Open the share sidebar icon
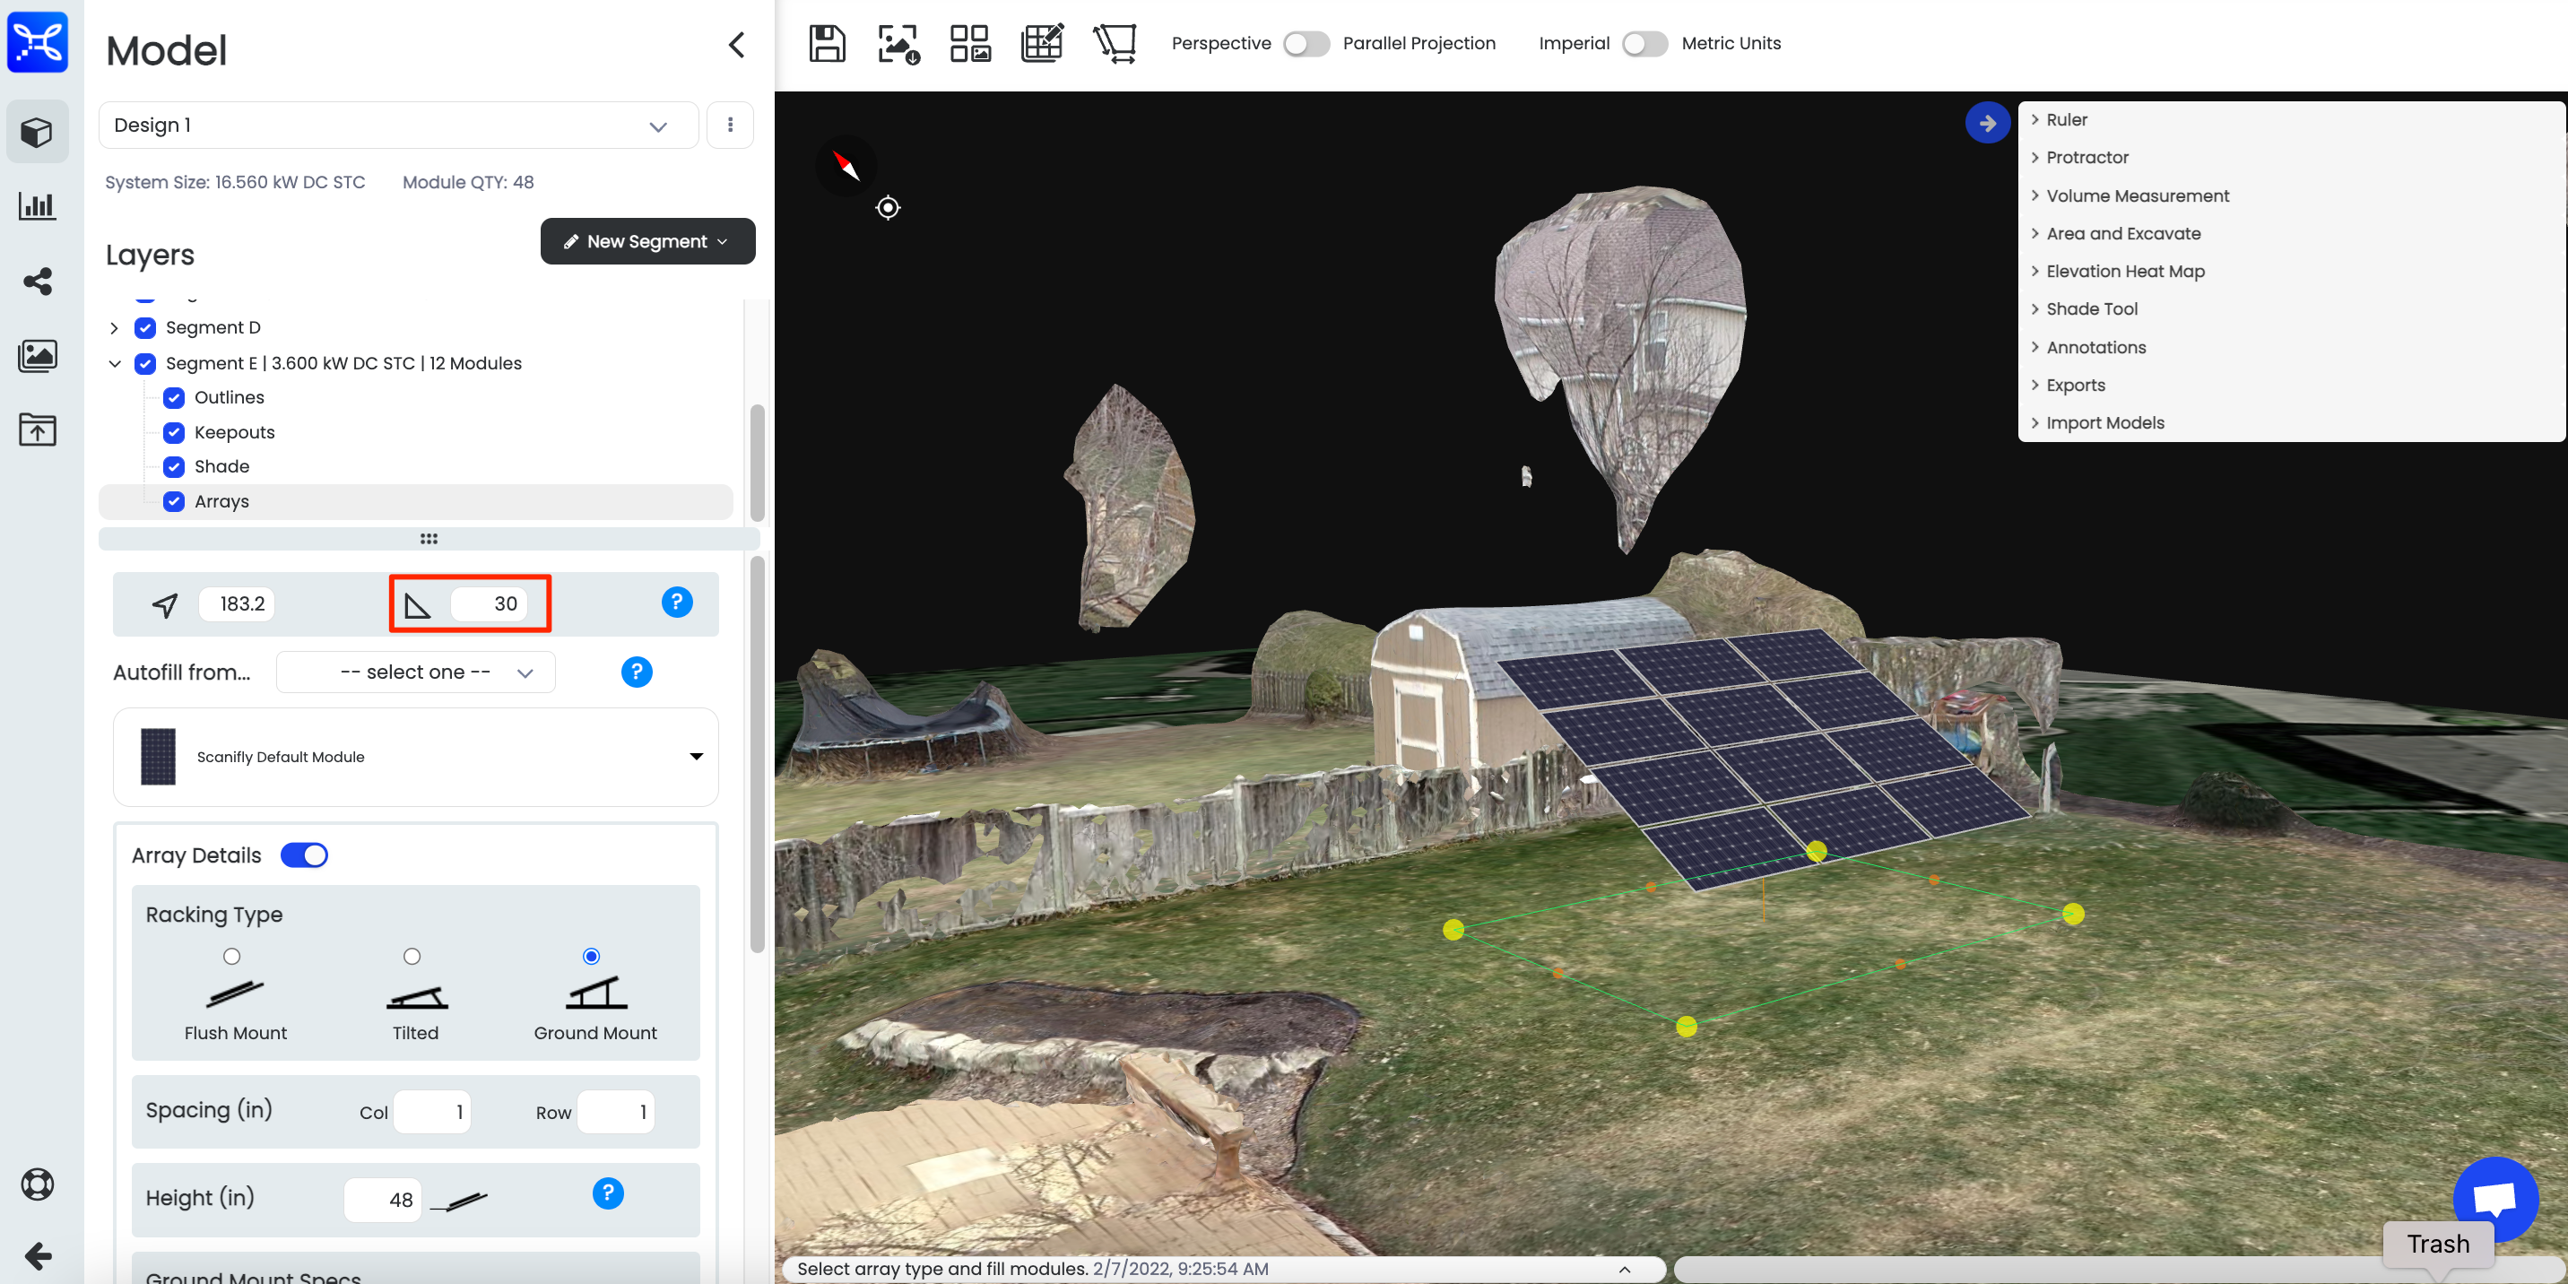The height and width of the screenshot is (1284, 2568). 37,282
